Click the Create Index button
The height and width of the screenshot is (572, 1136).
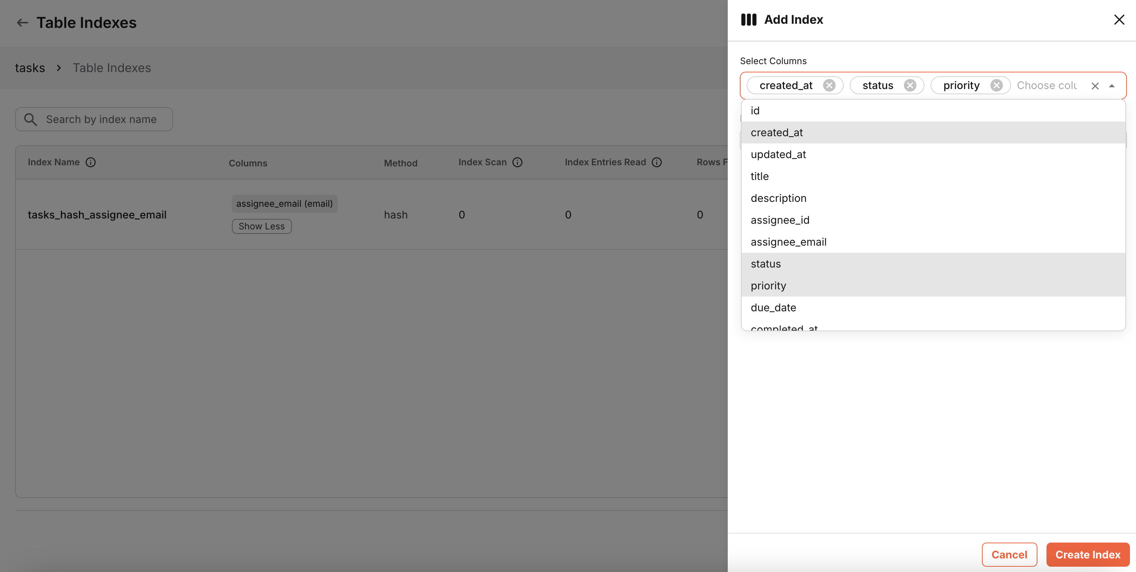[1088, 554]
